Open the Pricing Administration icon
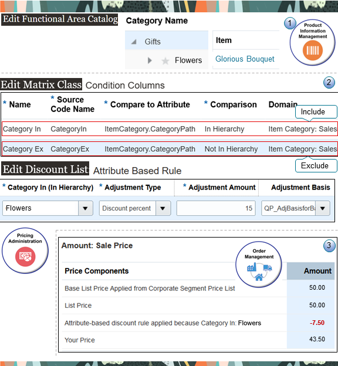 click(25, 250)
